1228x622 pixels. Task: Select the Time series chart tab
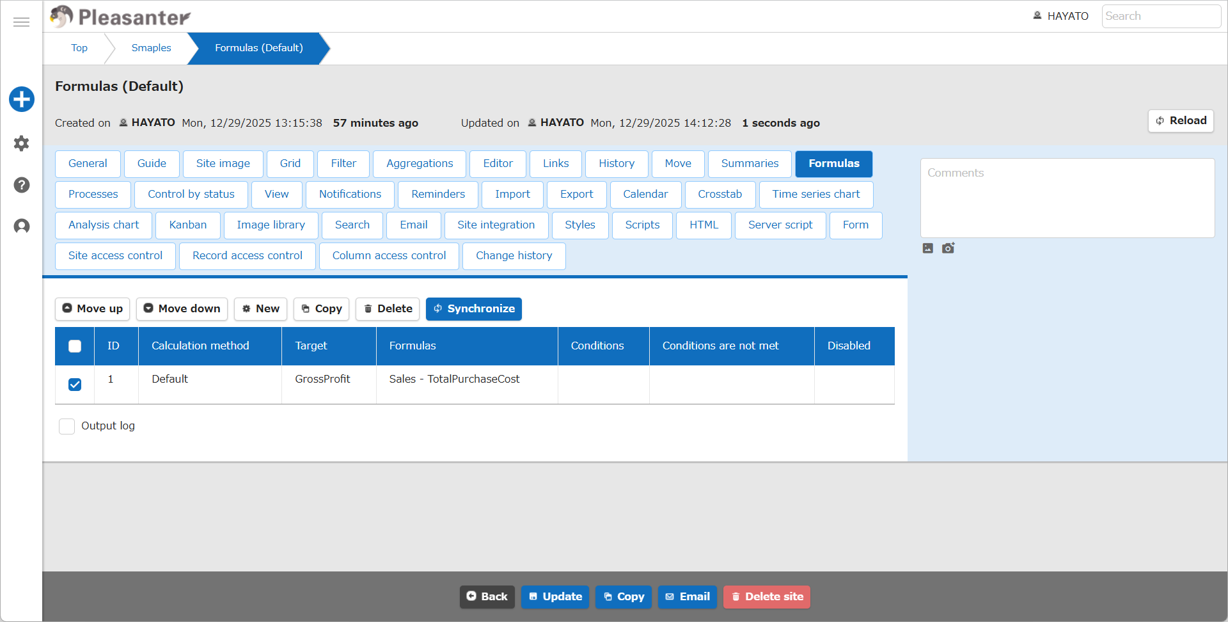pos(815,195)
